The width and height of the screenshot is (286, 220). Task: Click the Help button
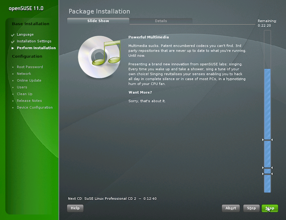[75, 208]
